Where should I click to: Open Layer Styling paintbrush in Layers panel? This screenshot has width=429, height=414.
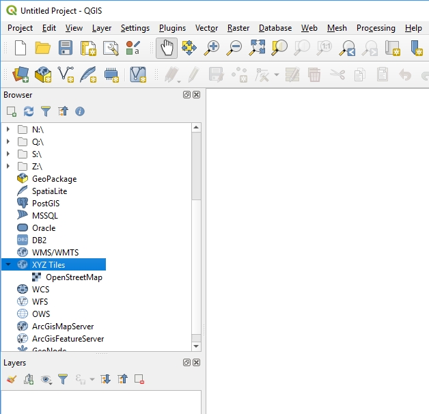11,378
